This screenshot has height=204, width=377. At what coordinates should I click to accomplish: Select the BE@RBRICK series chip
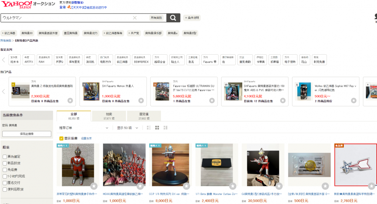click(142, 60)
